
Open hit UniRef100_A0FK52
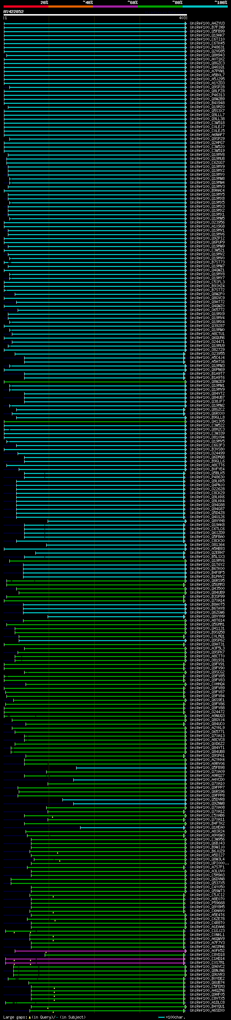pyautogui.click(x=207, y=950)
